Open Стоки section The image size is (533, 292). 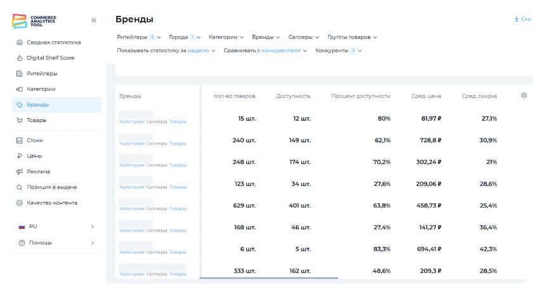35,140
